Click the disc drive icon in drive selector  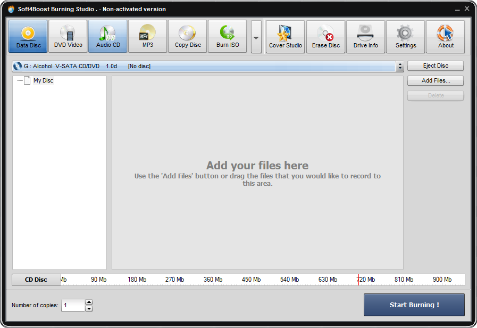(18, 66)
